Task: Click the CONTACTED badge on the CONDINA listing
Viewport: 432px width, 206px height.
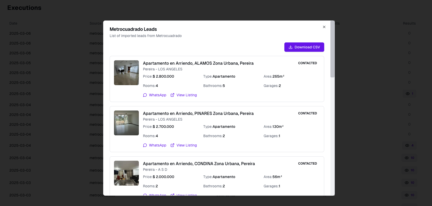Action: [307, 164]
